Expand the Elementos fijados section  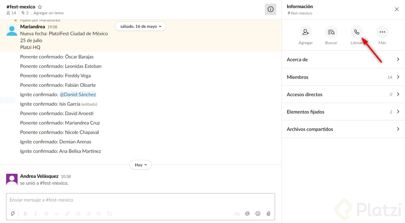coord(343,112)
